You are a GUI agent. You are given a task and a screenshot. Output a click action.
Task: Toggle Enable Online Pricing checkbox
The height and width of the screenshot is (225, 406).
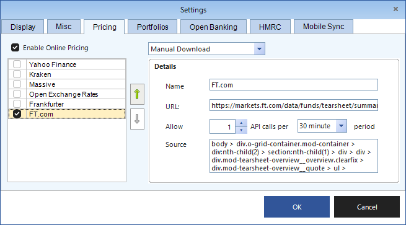pyautogui.click(x=15, y=48)
